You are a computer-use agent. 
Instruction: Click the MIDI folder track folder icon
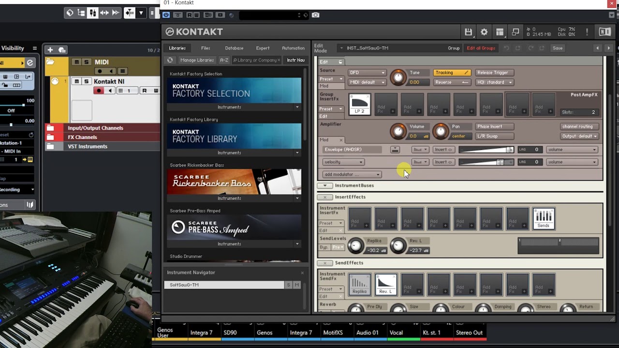[x=50, y=62]
